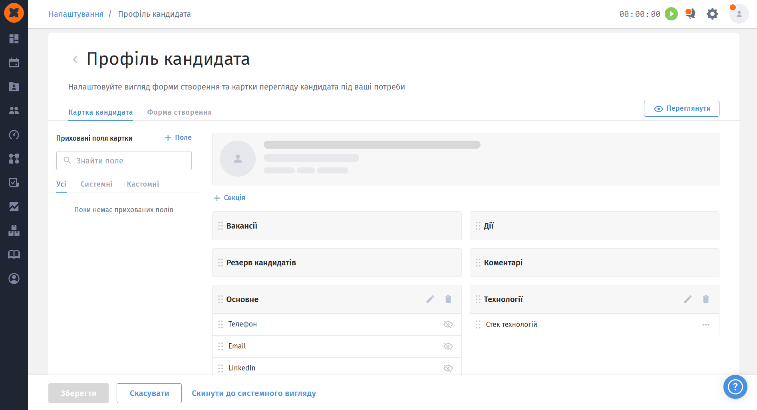This screenshot has height=410, width=757.
Task: Click the Переглянути preview button
Action: pyautogui.click(x=681, y=109)
